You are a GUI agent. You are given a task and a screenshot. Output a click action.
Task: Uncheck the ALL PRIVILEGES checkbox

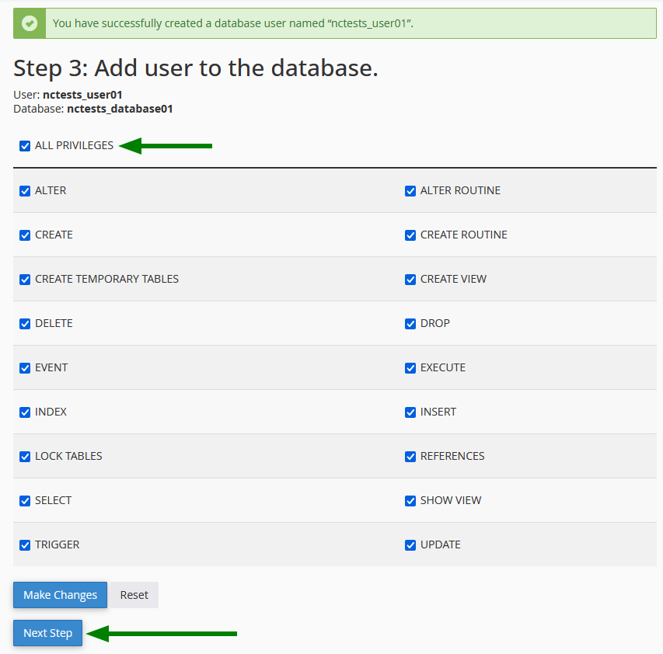(25, 146)
